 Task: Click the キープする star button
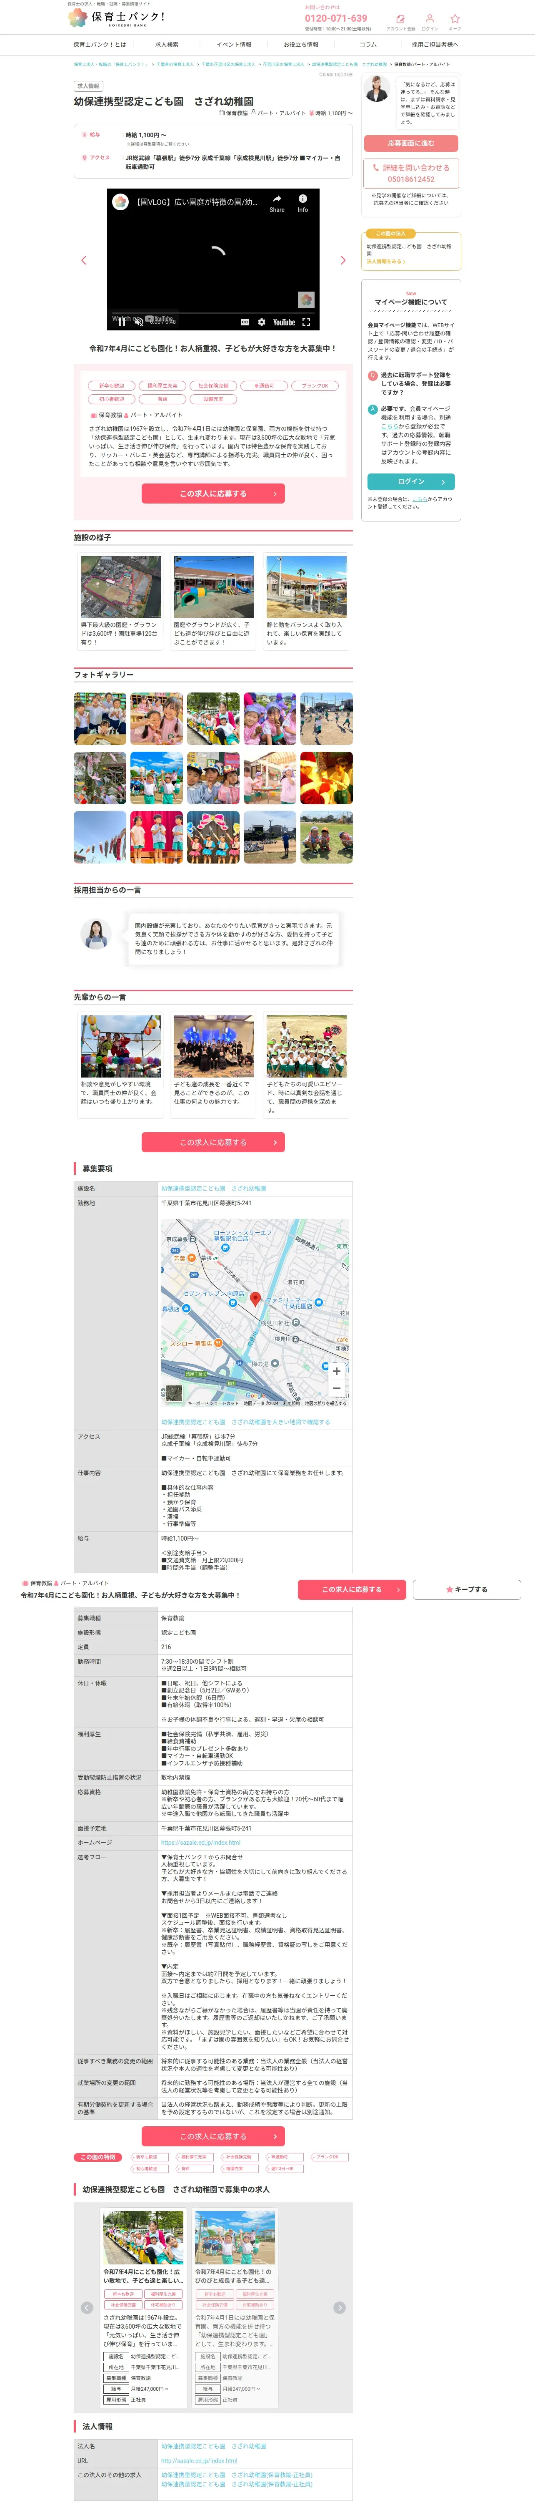tap(467, 1590)
